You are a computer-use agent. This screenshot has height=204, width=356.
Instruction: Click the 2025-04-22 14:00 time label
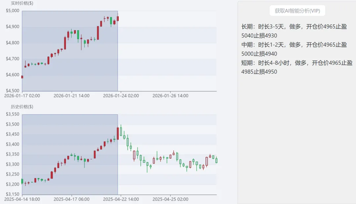[x=121, y=199]
